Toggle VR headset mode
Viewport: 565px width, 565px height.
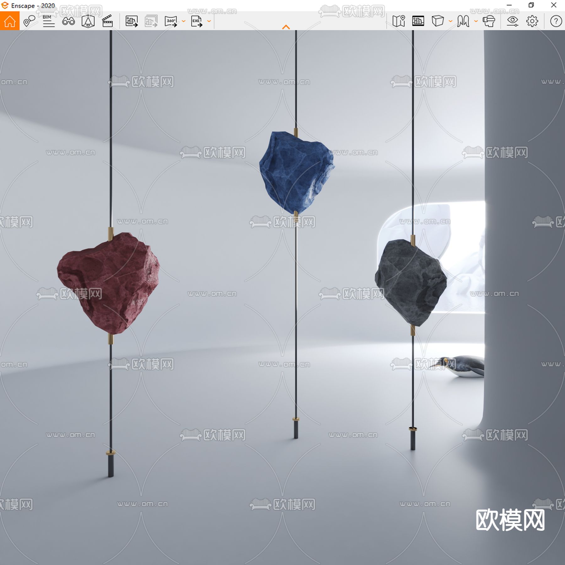[490, 21]
